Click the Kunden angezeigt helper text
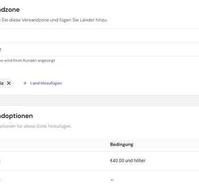Viewport: 199px width, 194px height. click(28, 60)
